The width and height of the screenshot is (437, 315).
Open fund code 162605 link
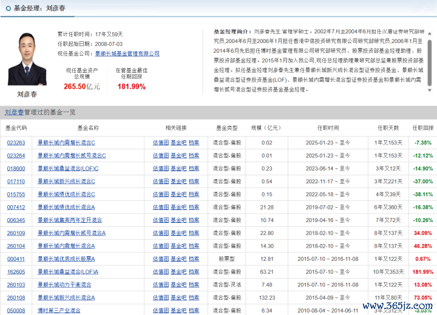click(16, 272)
